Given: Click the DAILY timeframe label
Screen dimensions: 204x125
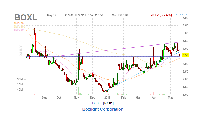Looking at the screenshot, I should [21, 51].
